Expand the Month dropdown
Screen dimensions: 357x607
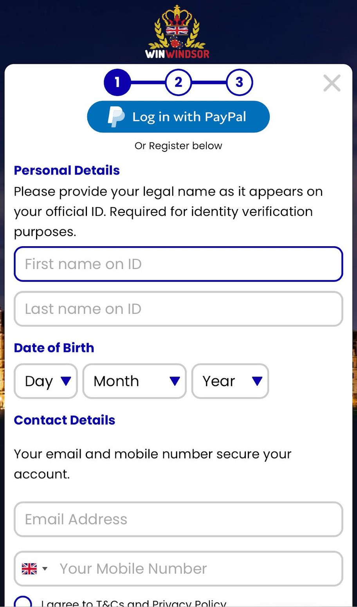pyautogui.click(x=134, y=381)
